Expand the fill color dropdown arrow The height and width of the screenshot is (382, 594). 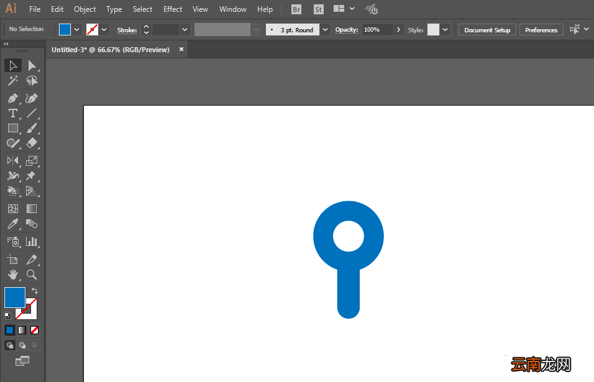point(77,30)
